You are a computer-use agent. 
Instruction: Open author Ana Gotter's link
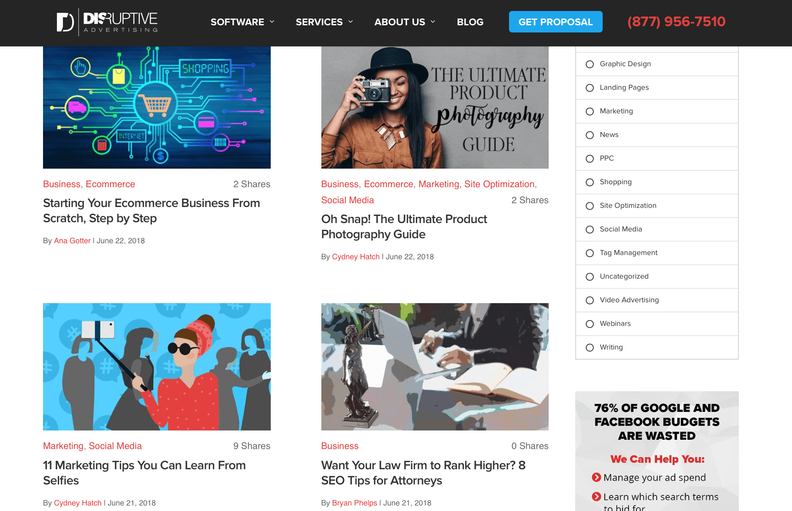click(72, 241)
